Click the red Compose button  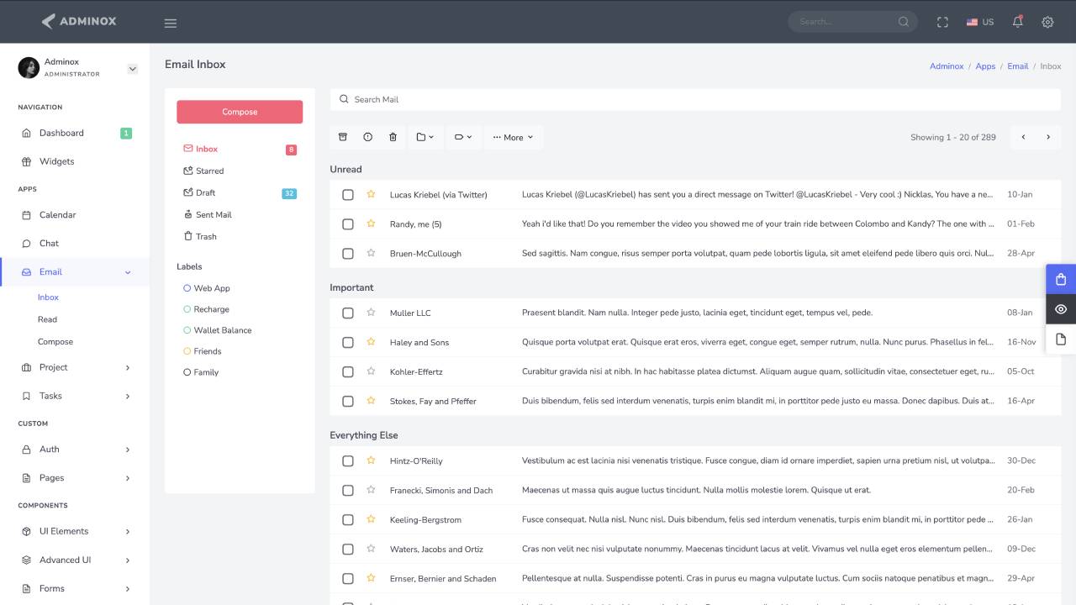pyautogui.click(x=240, y=112)
